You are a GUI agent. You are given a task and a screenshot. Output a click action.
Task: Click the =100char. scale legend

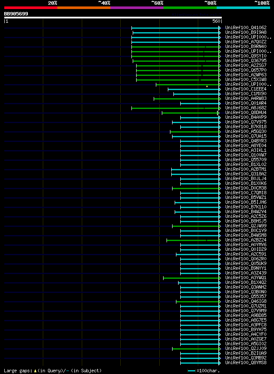(204, 371)
